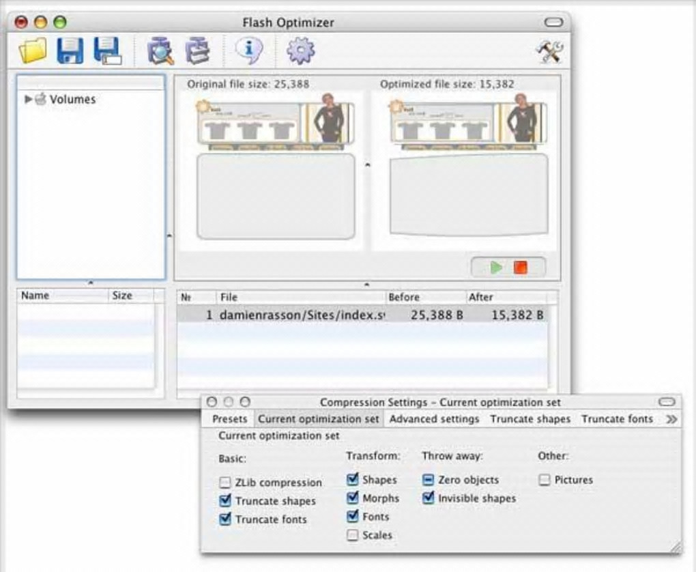Close the Compression Settings window
This screenshot has width=696, height=572.
tap(212, 402)
